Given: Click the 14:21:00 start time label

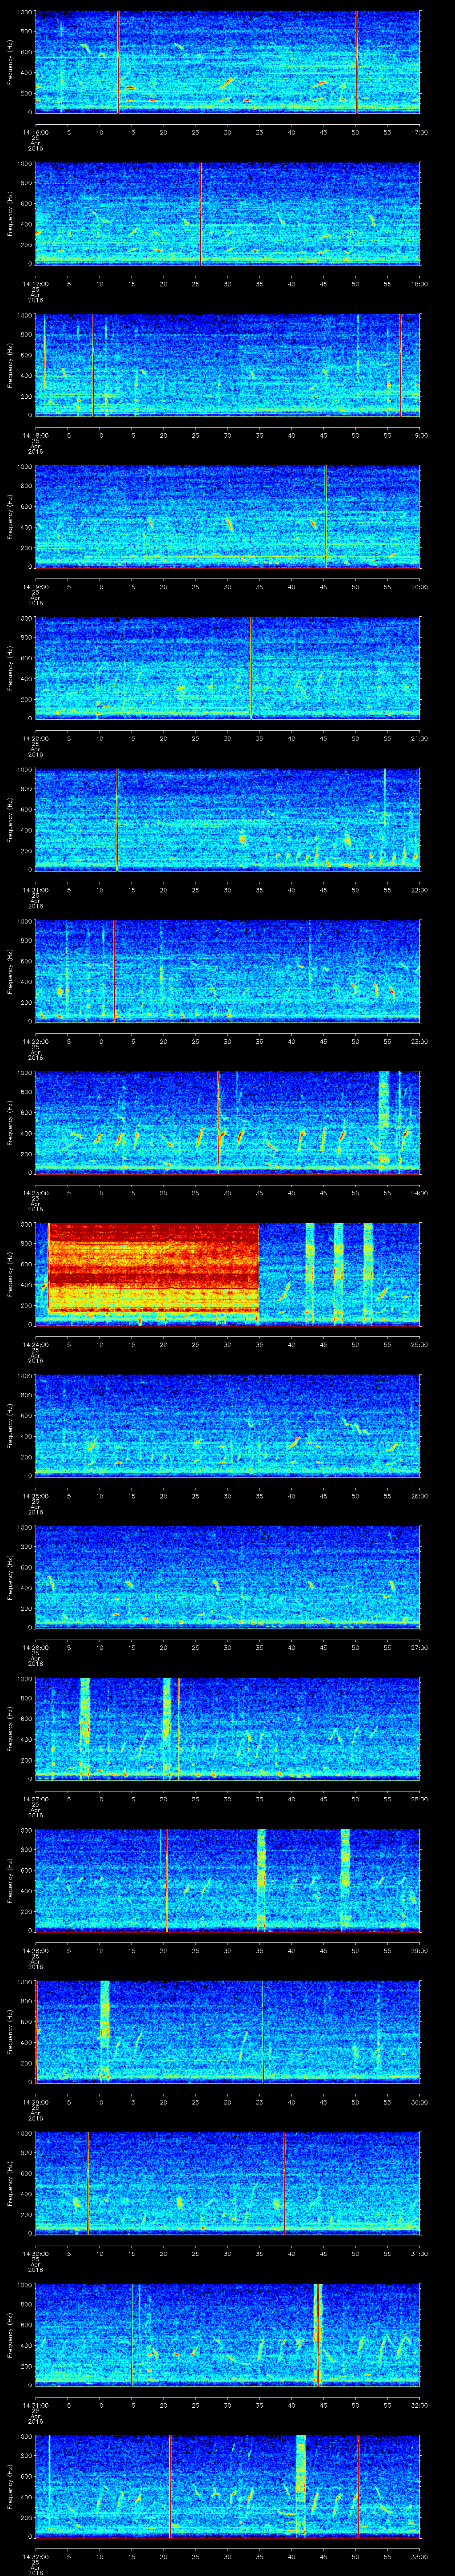Looking at the screenshot, I should pyautogui.click(x=36, y=890).
